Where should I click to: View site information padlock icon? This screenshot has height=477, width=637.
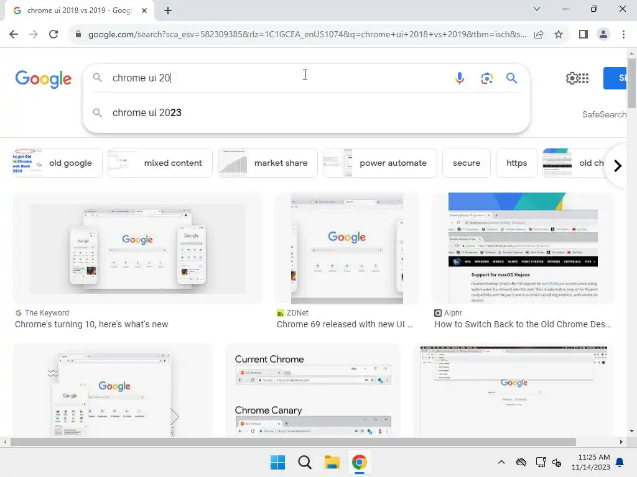[78, 35]
